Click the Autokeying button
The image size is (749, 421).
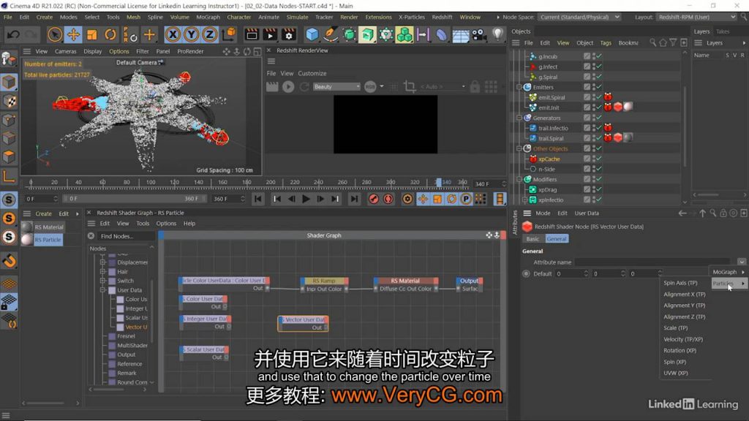(388, 199)
